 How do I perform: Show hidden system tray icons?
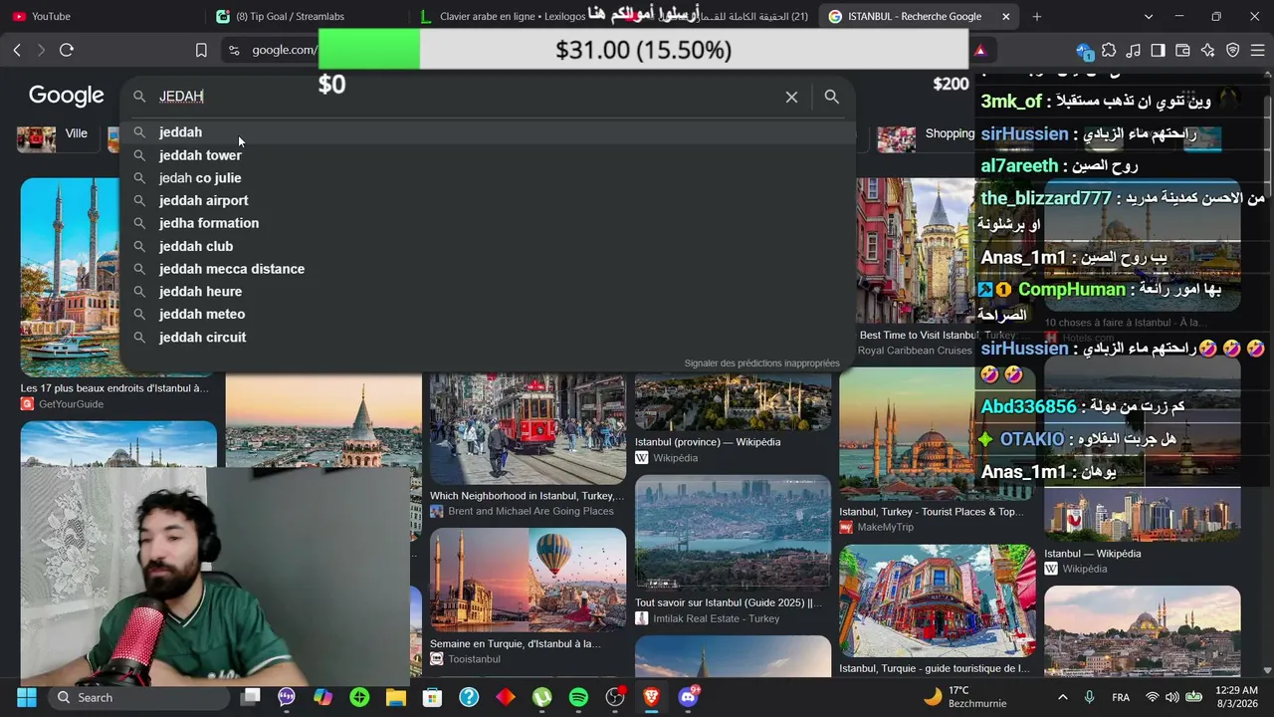coord(1063,697)
